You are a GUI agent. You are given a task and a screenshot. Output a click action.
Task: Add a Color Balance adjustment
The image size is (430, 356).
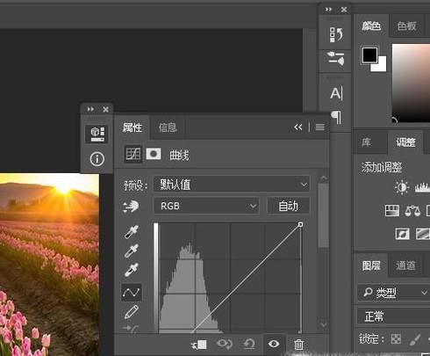[x=412, y=211]
